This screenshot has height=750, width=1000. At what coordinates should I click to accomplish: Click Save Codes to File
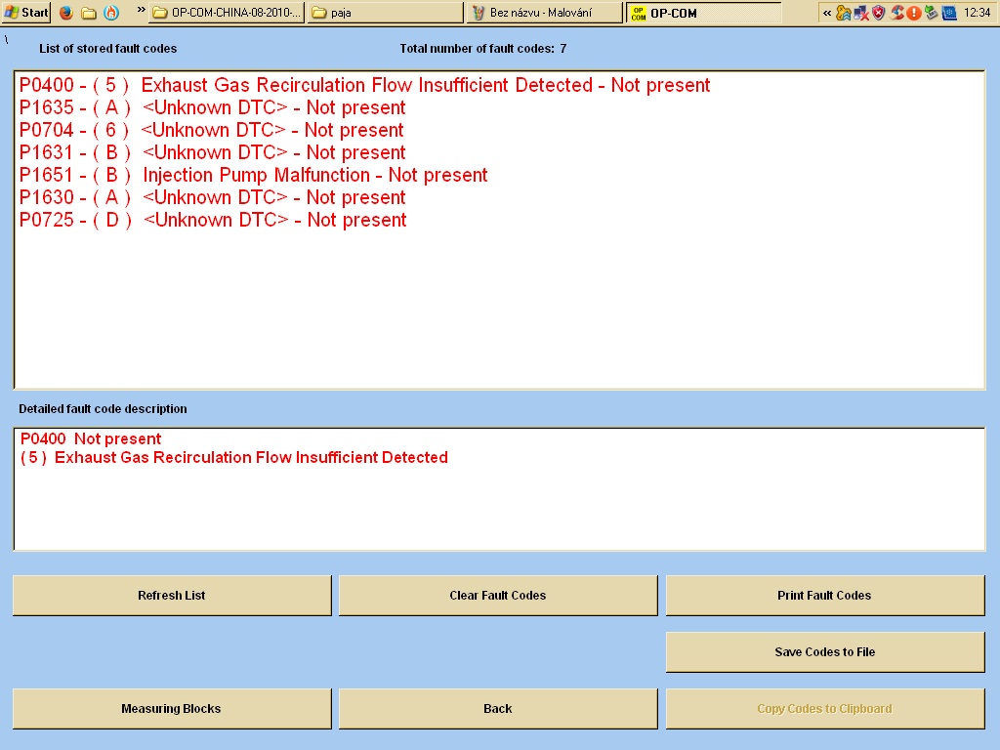pyautogui.click(x=824, y=652)
